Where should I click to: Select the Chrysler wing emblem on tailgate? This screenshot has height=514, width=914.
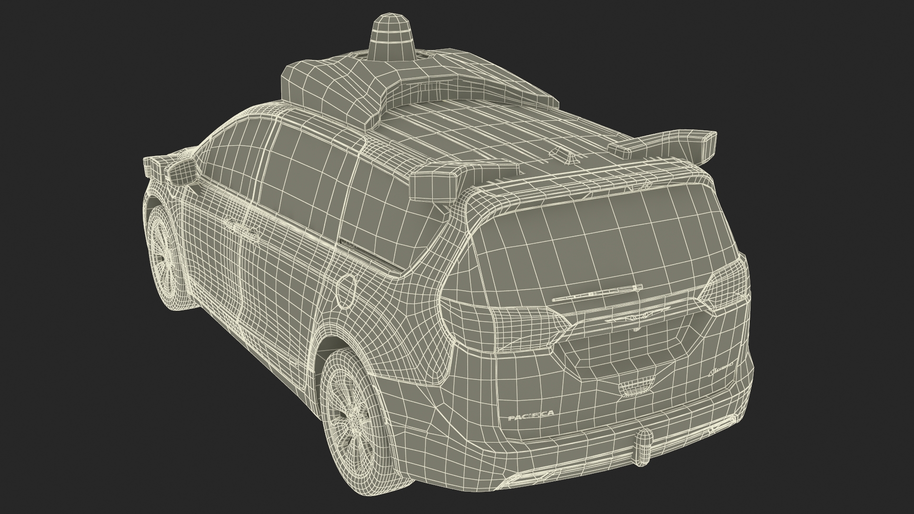tap(638, 316)
